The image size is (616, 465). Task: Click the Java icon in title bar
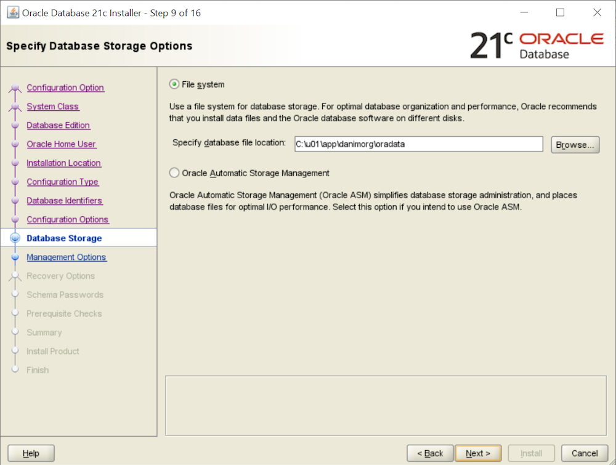(x=12, y=12)
